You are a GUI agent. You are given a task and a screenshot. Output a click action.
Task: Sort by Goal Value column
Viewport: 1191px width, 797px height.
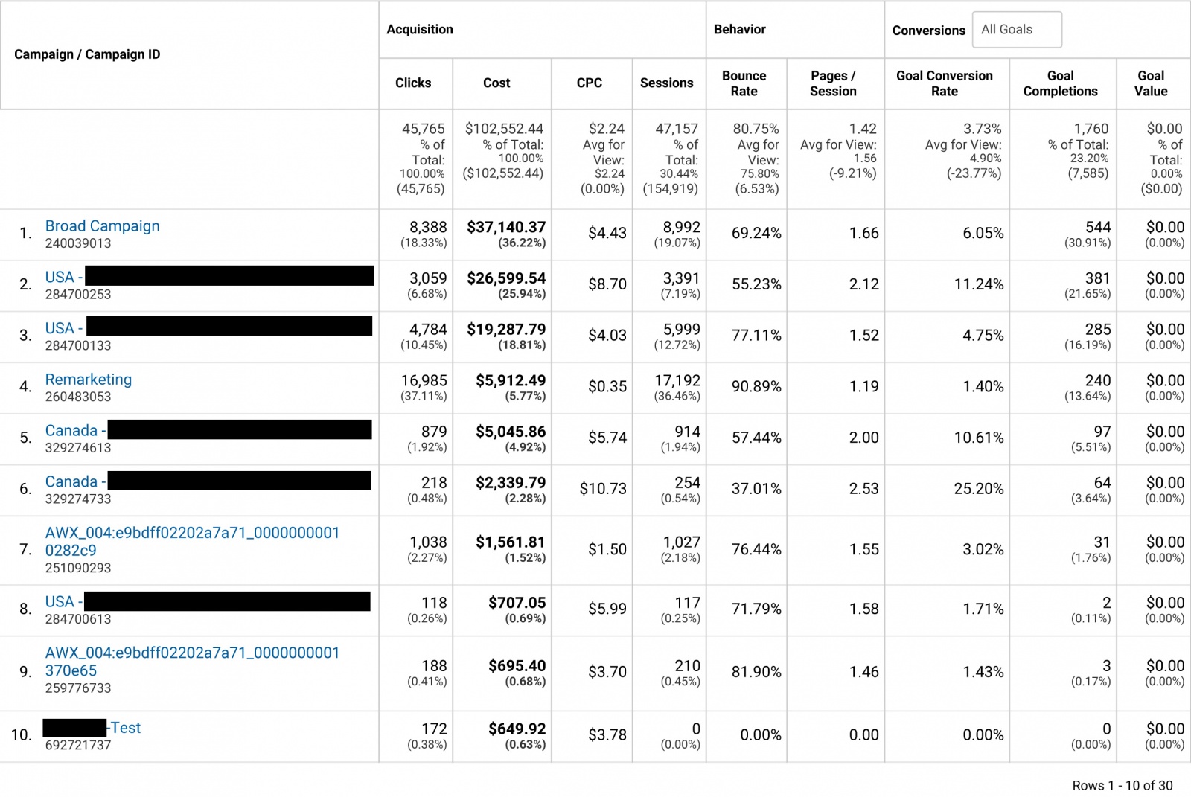(x=1151, y=84)
